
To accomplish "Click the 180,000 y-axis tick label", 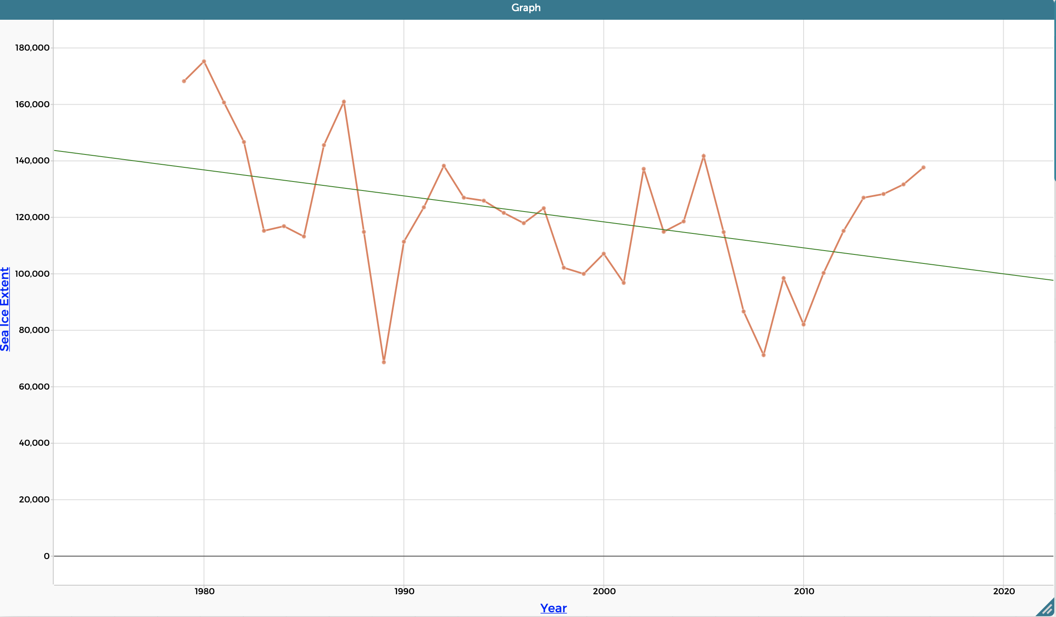I will click(x=32, y=48).
